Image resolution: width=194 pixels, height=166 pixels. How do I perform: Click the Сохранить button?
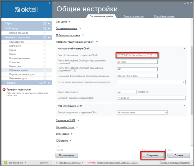153,155
